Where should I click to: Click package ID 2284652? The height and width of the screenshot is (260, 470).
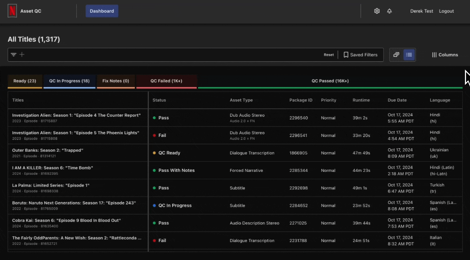tap(299, 205)
